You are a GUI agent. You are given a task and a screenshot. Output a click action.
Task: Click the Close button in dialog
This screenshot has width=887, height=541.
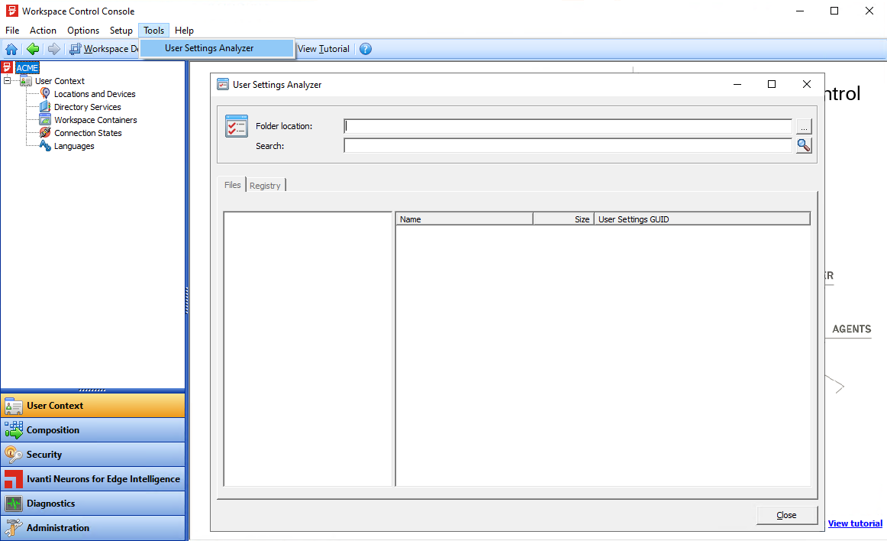pyautogui.click(x=786, y=515)
